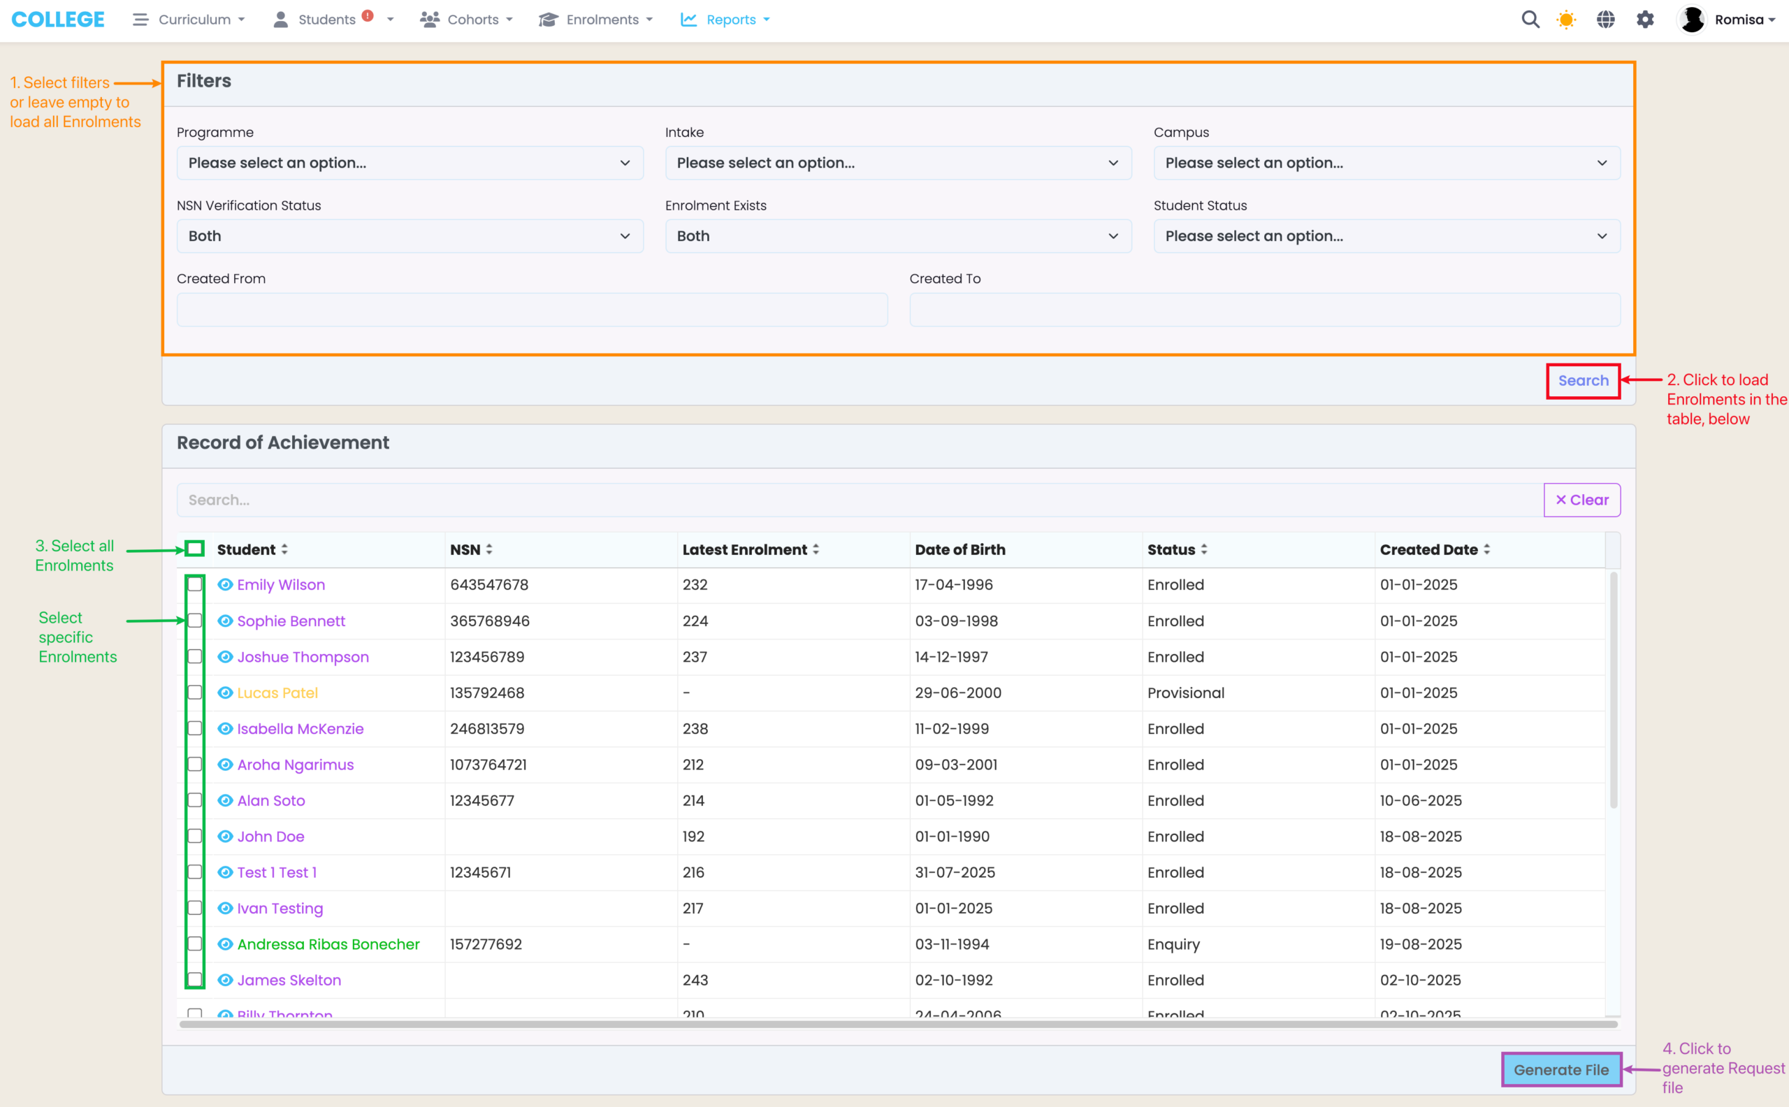Click the red alert badge on Students
Image resolution: width=1789 pixels, height=1107 pixels.
point(368,15)
